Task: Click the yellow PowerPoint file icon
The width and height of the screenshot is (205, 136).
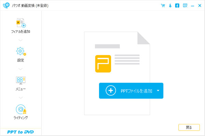Action: click(103, 64)
